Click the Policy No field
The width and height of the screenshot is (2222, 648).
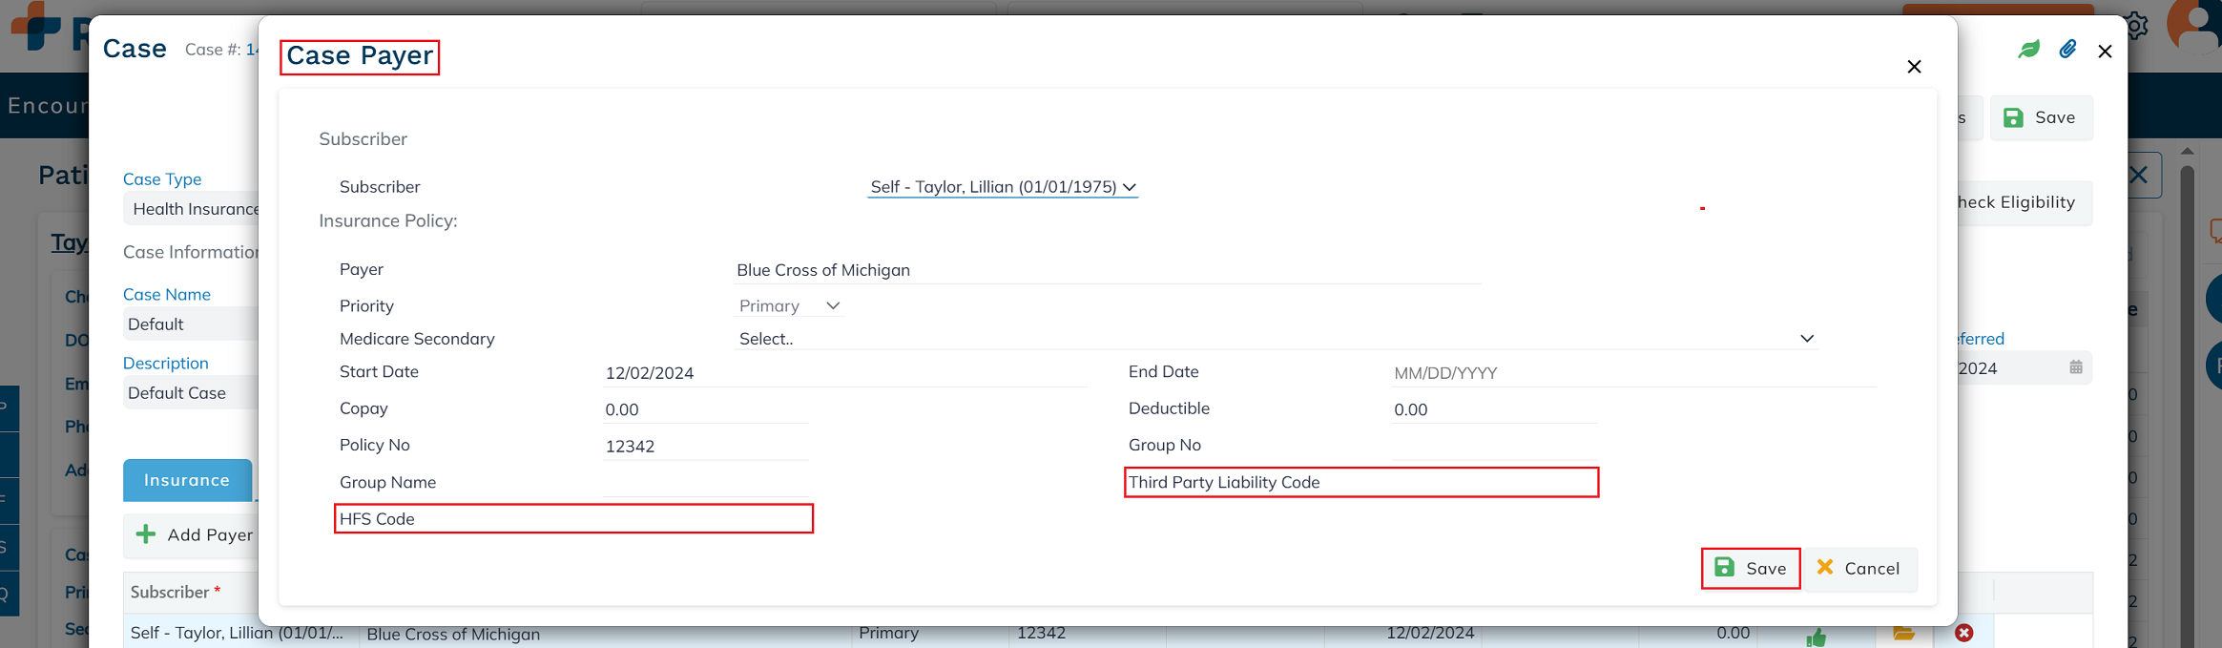click(x=705, y=447)
